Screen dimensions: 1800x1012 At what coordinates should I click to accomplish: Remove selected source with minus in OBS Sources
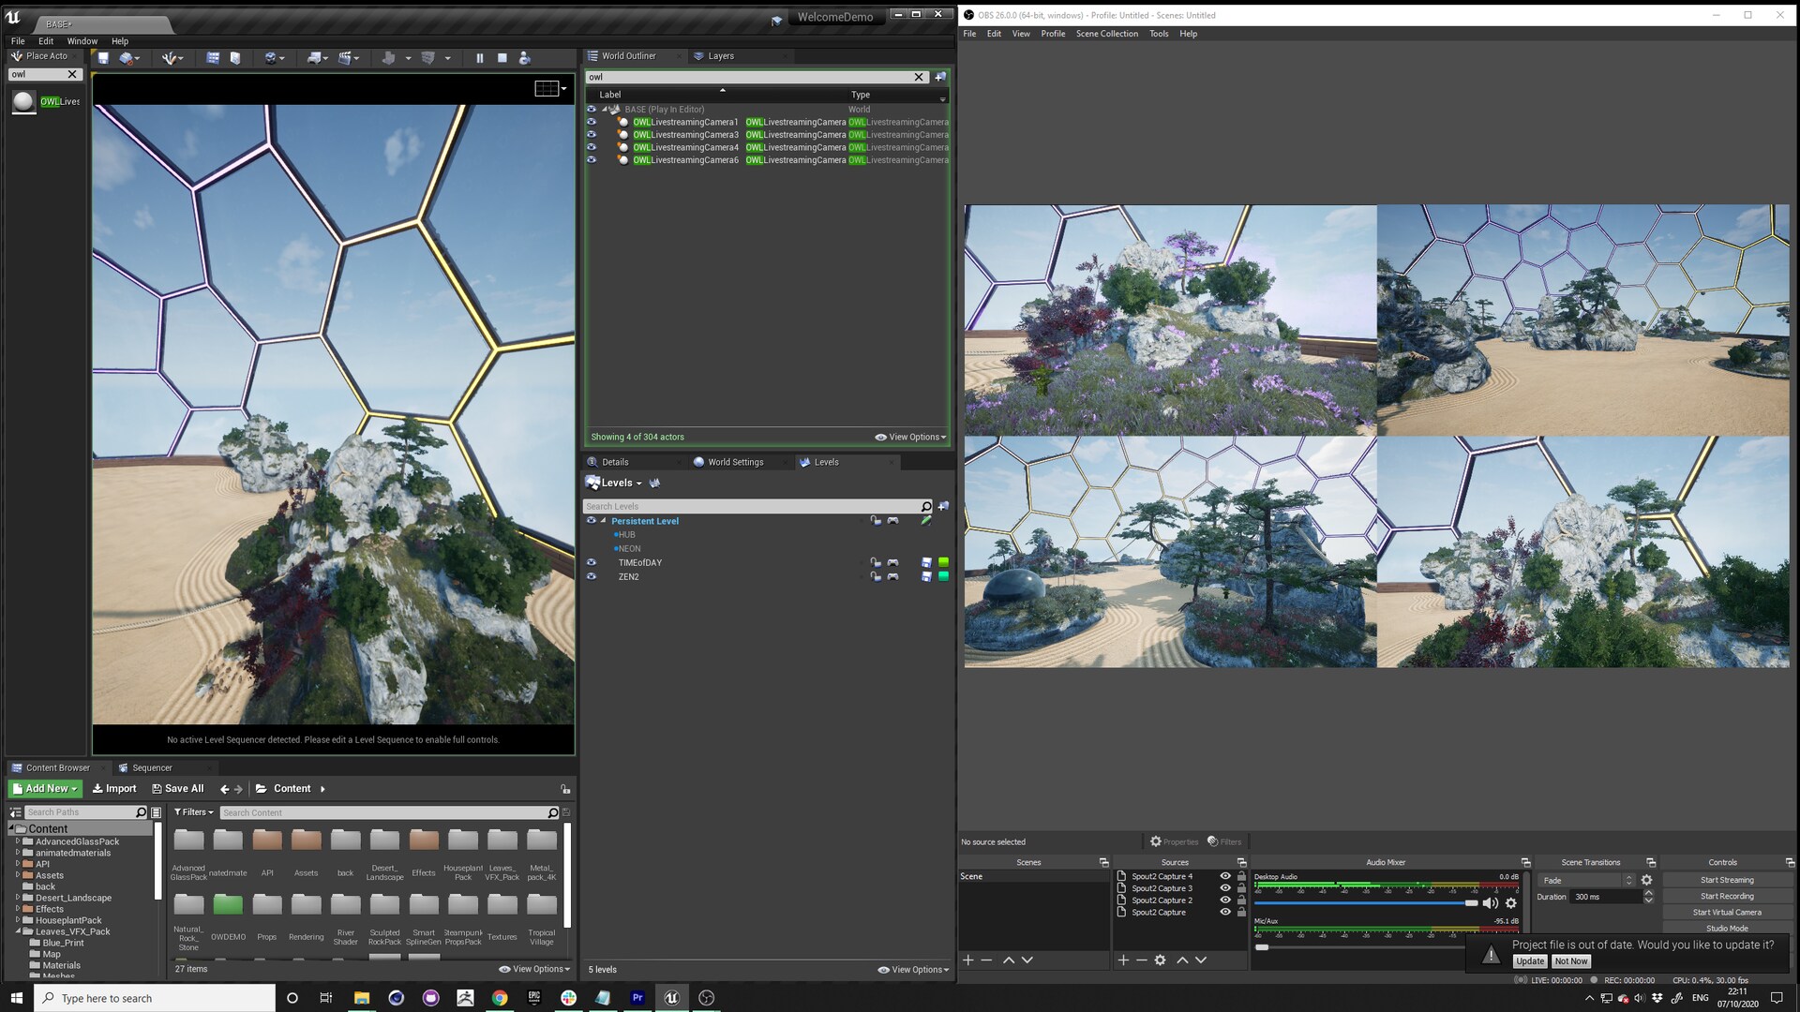coord(1142,960)
